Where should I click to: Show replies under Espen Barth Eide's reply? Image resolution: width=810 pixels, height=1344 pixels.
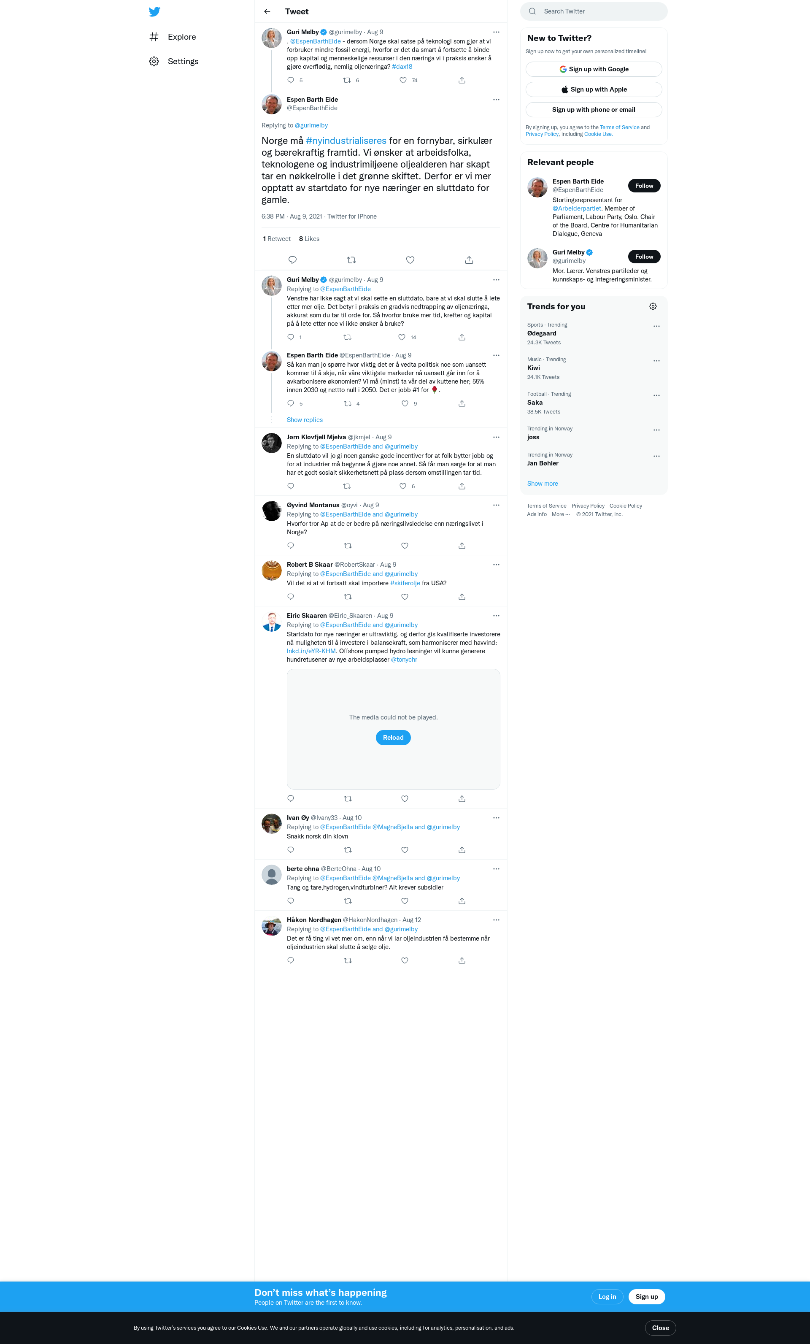click(x=305, y=420)
